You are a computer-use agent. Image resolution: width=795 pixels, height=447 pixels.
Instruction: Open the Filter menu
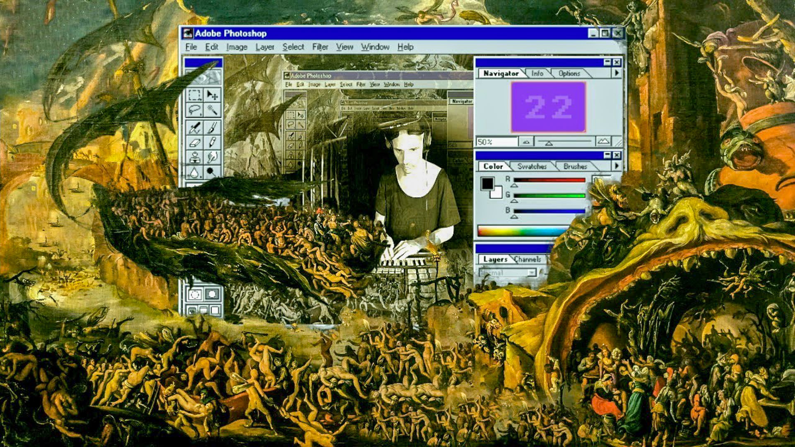(x=320, y=47)
